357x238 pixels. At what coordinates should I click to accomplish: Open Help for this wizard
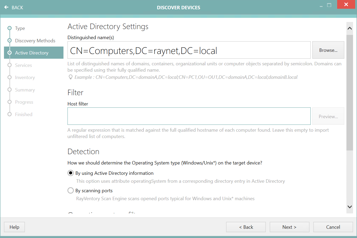pyautogui.click(x=14, y=227)
